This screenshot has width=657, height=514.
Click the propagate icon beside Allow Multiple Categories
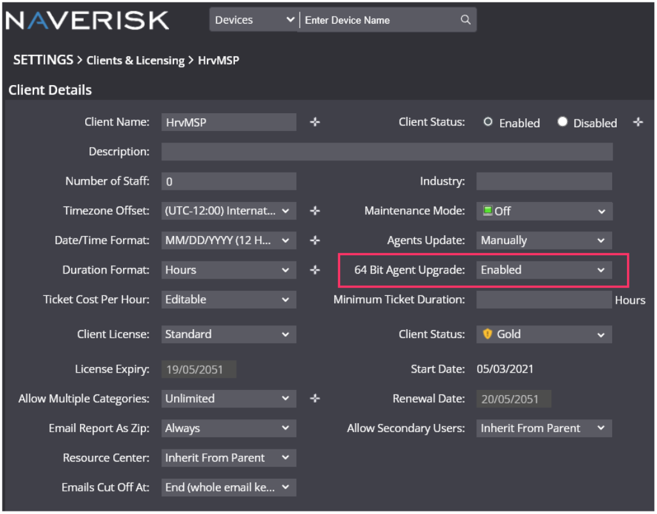tap(314, 398)
